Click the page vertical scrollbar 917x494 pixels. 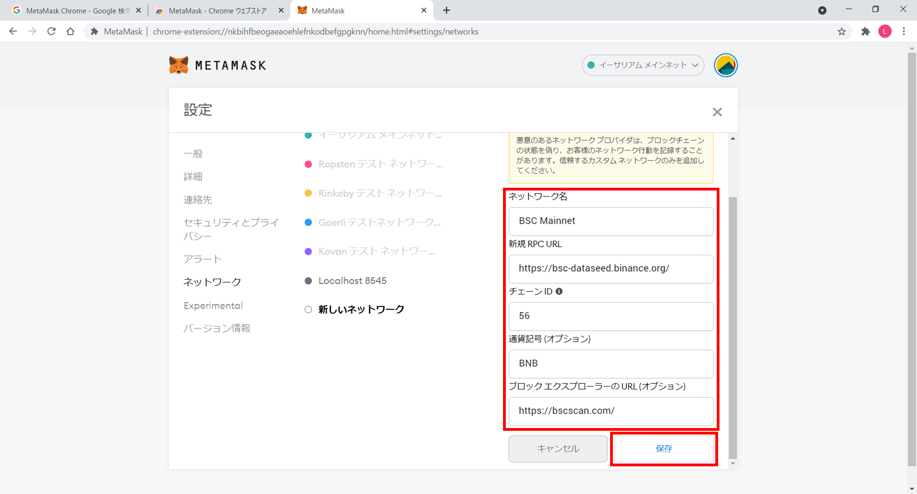911,258
